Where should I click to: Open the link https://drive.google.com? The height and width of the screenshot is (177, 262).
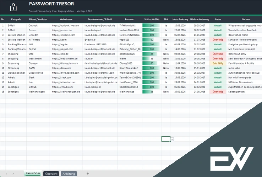(65, 73)
